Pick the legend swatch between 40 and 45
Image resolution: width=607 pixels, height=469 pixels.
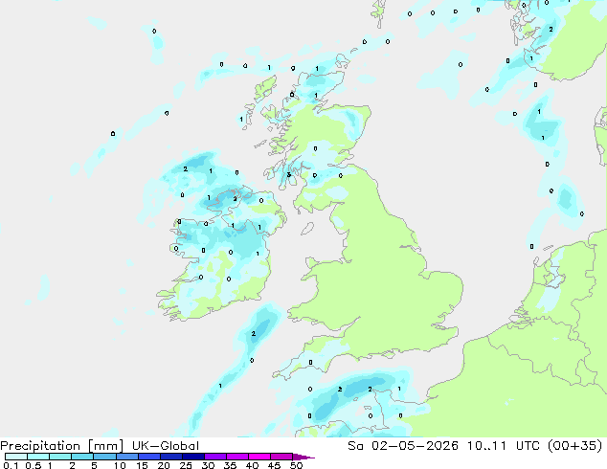[259, 457]
